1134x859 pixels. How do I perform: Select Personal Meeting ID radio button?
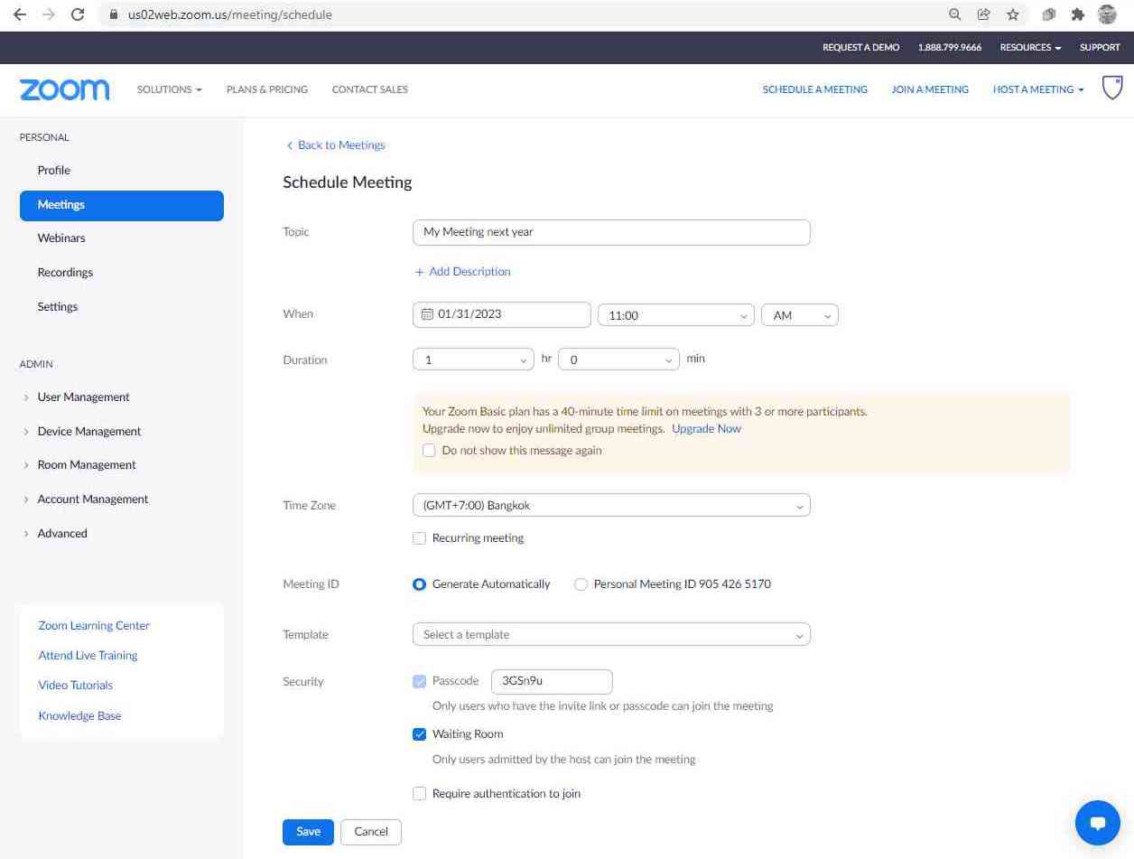581,584
